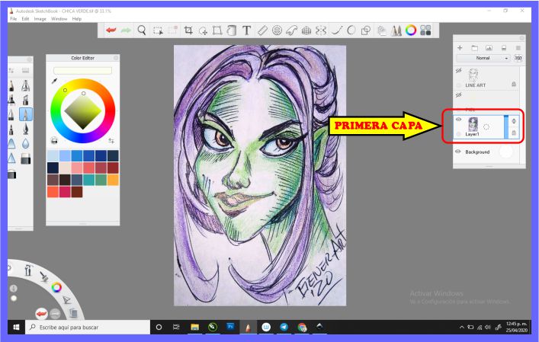Click the current color bar in Color Editor
The image size is (539, 342).
[82, 70]
